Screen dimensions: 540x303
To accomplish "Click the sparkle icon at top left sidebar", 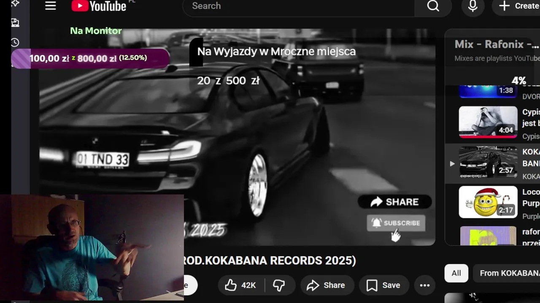I will click(x=15, y=3).
